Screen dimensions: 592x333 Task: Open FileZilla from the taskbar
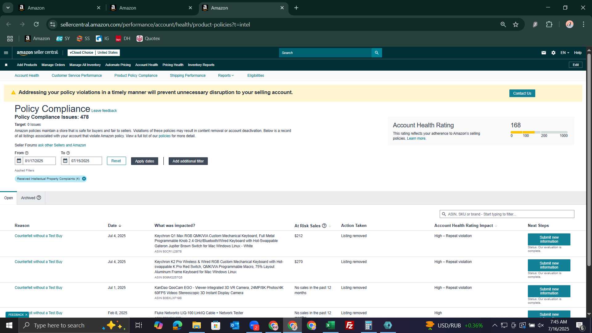pyautogui.click(x=350, y=325)
